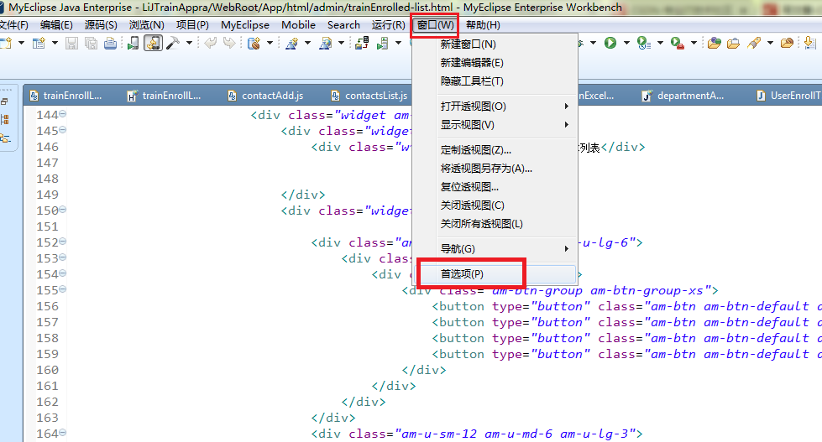
Task: Click the flashlight Search toolbar icon
Action: point(754,43)
